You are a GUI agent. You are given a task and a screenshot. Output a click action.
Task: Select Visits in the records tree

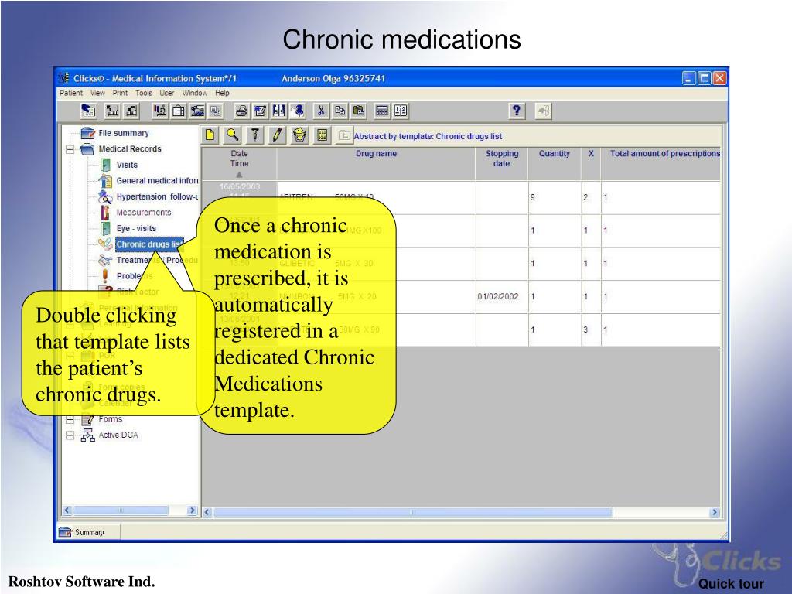tap(127, 165)
